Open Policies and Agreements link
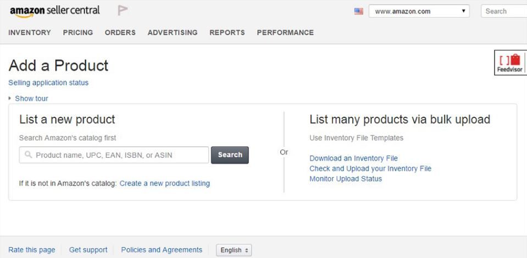527x258 pixels. [x=162, y=250]
